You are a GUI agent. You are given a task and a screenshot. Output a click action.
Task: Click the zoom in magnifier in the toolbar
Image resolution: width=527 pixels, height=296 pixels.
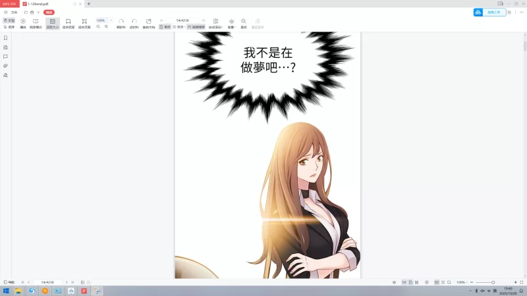click(x=106, y=27)
